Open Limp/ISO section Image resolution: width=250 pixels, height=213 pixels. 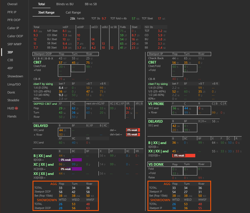click(14, 84)
